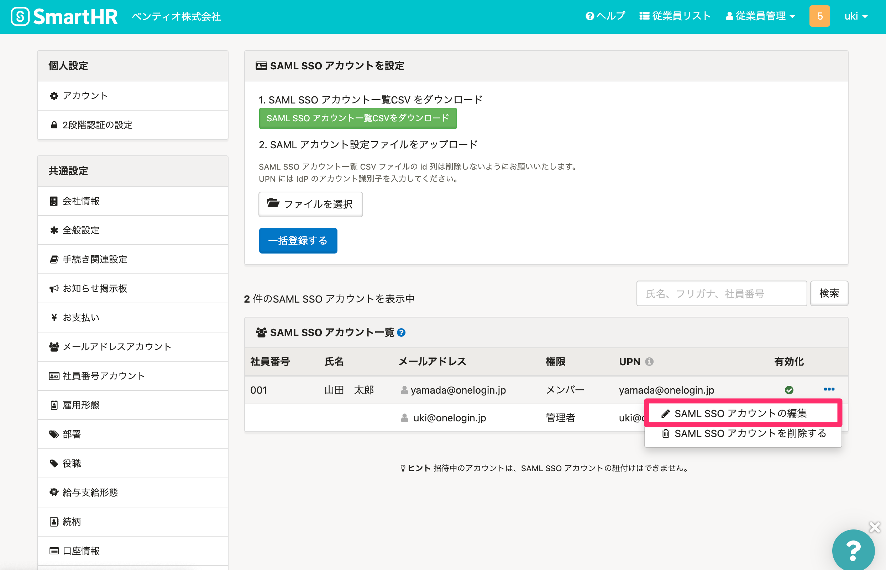Click the 有効化 column header
This screenshot has height=570, width=886.
point(788,362)
